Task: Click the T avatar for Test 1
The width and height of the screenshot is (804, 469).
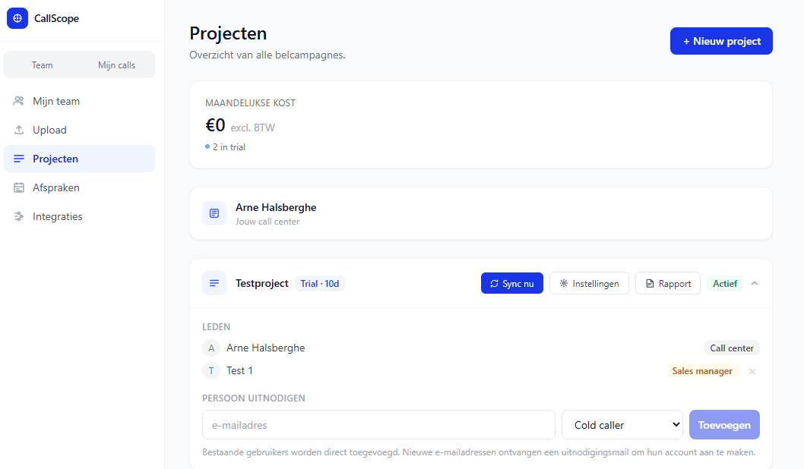Action: (x=211, y=370)
